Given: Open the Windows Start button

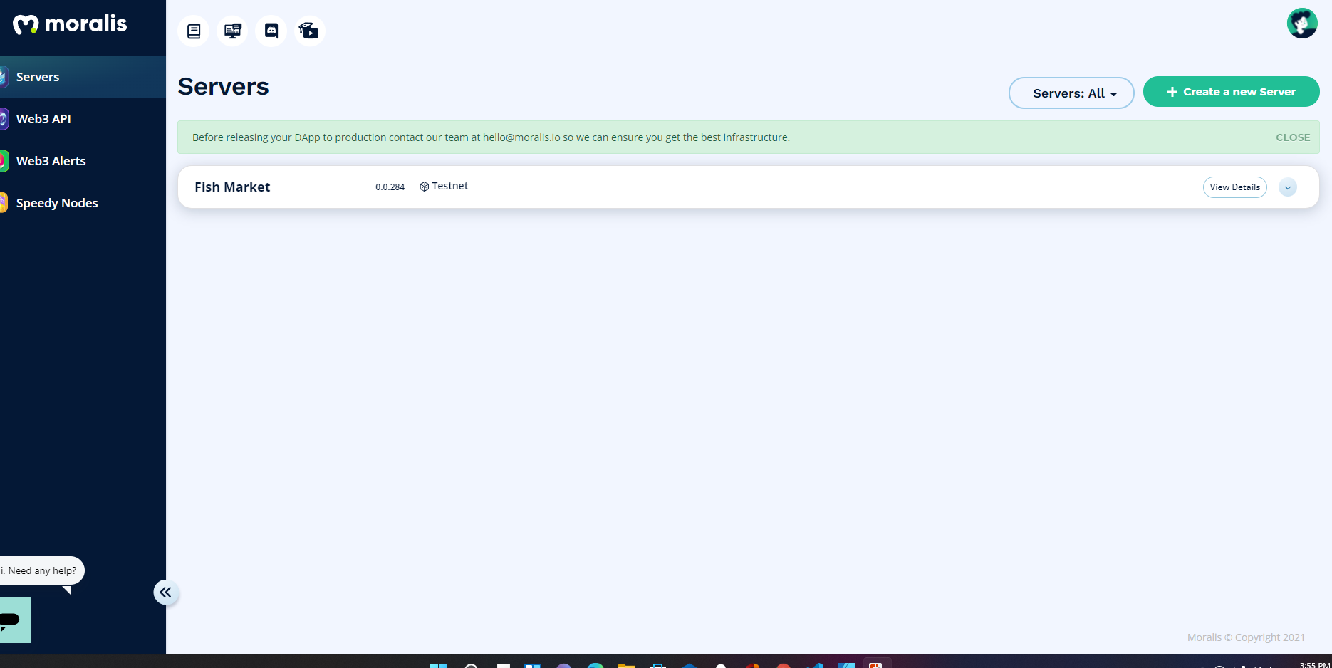Looking at the screenshot, I should pos(438,665).
